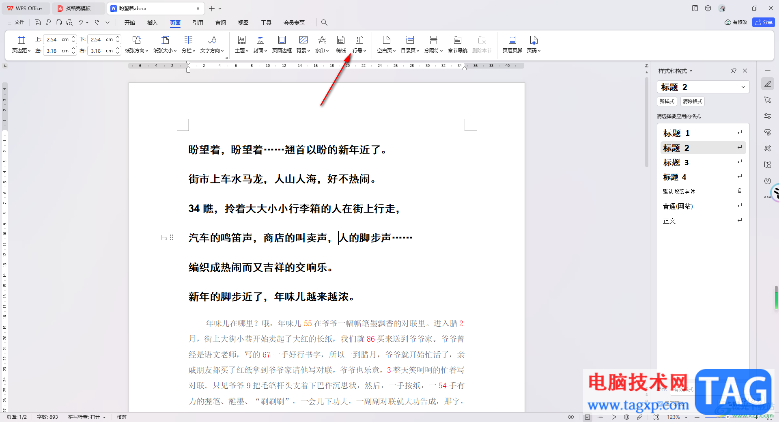Switch to web layout globe view

tap(626, 417)
